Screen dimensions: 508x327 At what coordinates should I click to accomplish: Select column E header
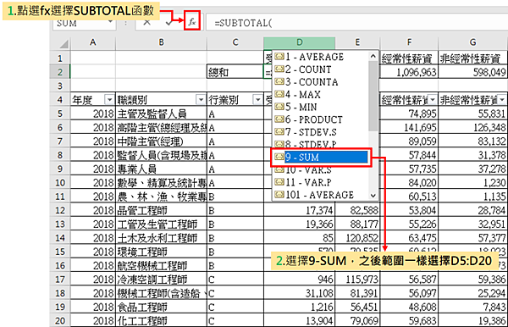357,42
